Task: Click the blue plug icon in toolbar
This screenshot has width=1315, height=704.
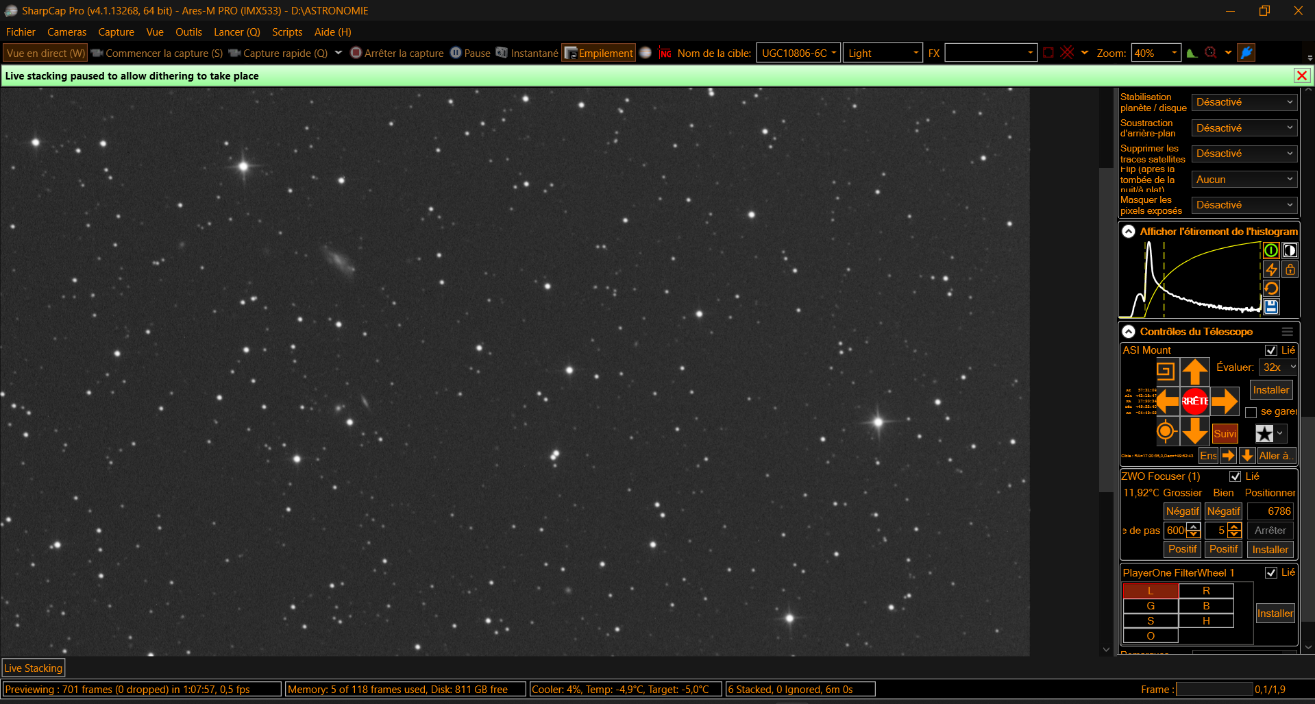Action: pos(1246,53)
